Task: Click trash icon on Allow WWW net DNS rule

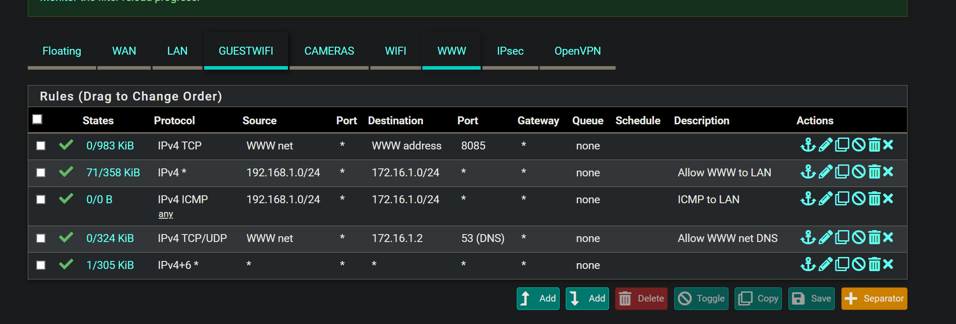Action: tap(874, 238)
